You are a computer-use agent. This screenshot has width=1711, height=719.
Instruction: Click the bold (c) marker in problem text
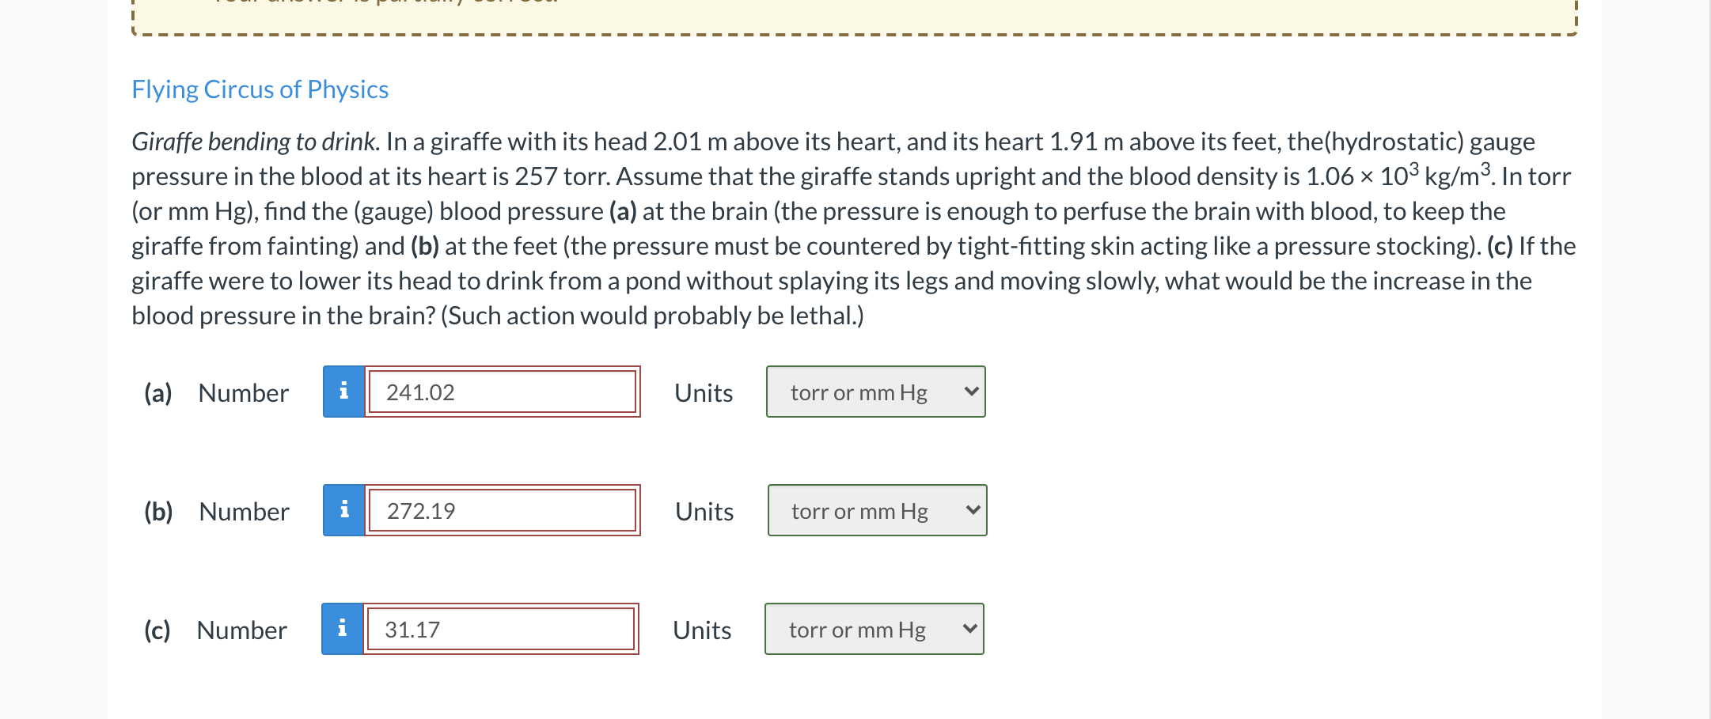[1500, 246]
